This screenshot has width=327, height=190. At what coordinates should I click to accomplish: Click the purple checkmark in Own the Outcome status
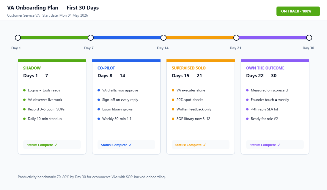279,145
